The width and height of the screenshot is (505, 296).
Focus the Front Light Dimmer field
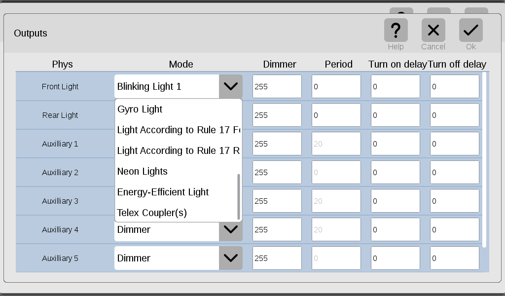pyautogui.click(x=277, y=86)
